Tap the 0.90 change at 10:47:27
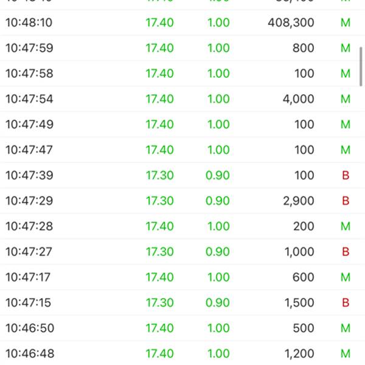 coord(218,252)
